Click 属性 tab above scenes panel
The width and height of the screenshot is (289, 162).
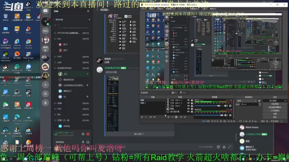(x=174, y=93)
